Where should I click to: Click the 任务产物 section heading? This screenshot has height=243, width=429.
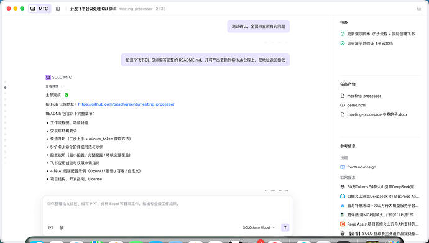(x=348, y=84)
